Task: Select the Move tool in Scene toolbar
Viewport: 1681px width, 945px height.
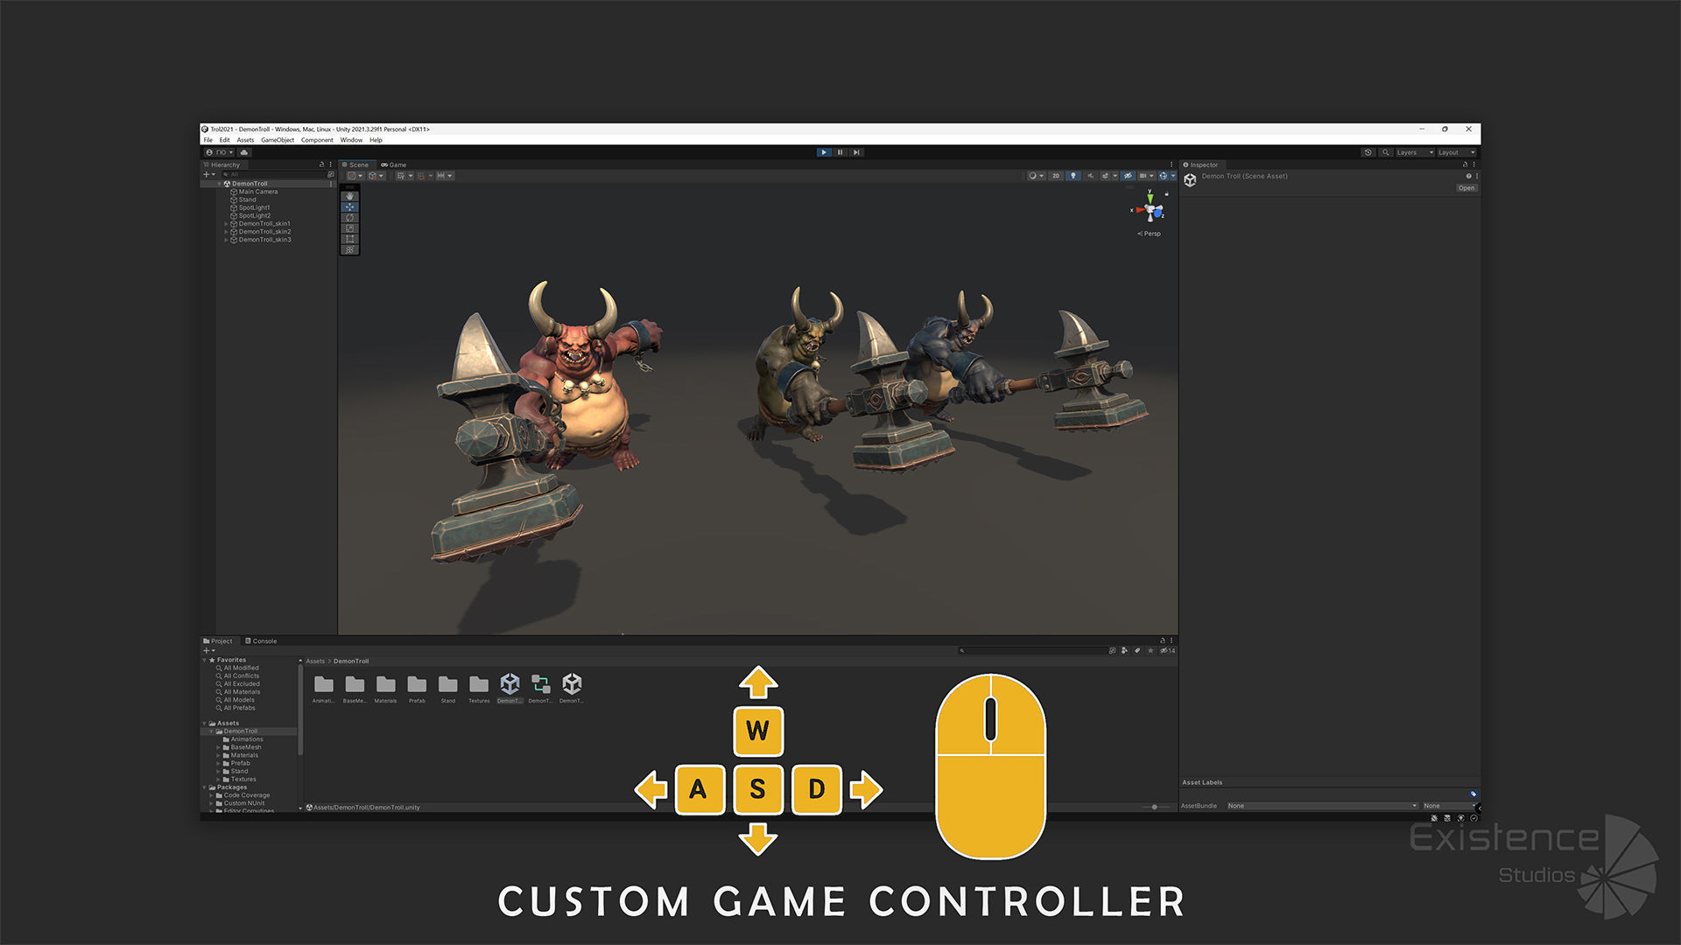Action: (350, 207)
